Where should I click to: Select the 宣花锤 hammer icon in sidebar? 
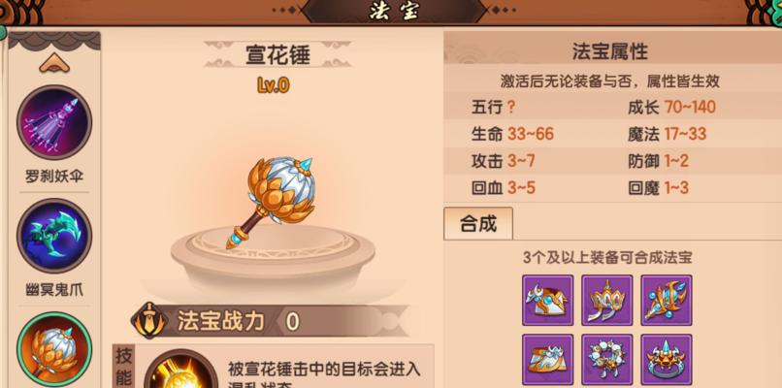click(x=54, y=349)
